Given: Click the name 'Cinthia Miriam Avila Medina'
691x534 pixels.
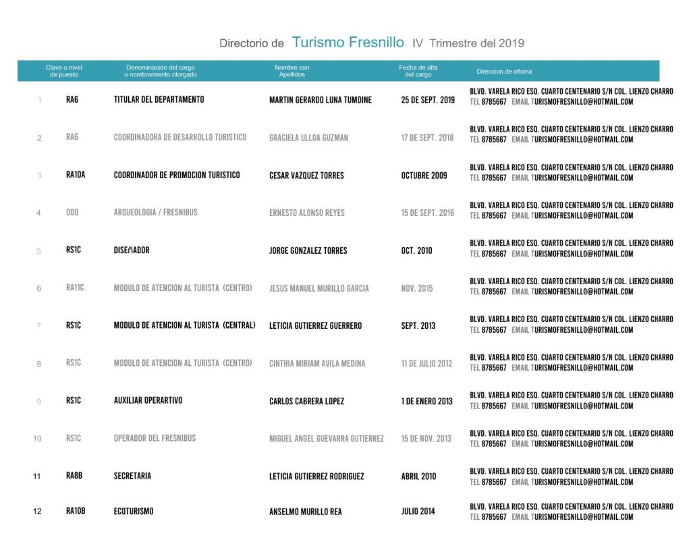Looking at the screenshot, I should coord(316,363).
